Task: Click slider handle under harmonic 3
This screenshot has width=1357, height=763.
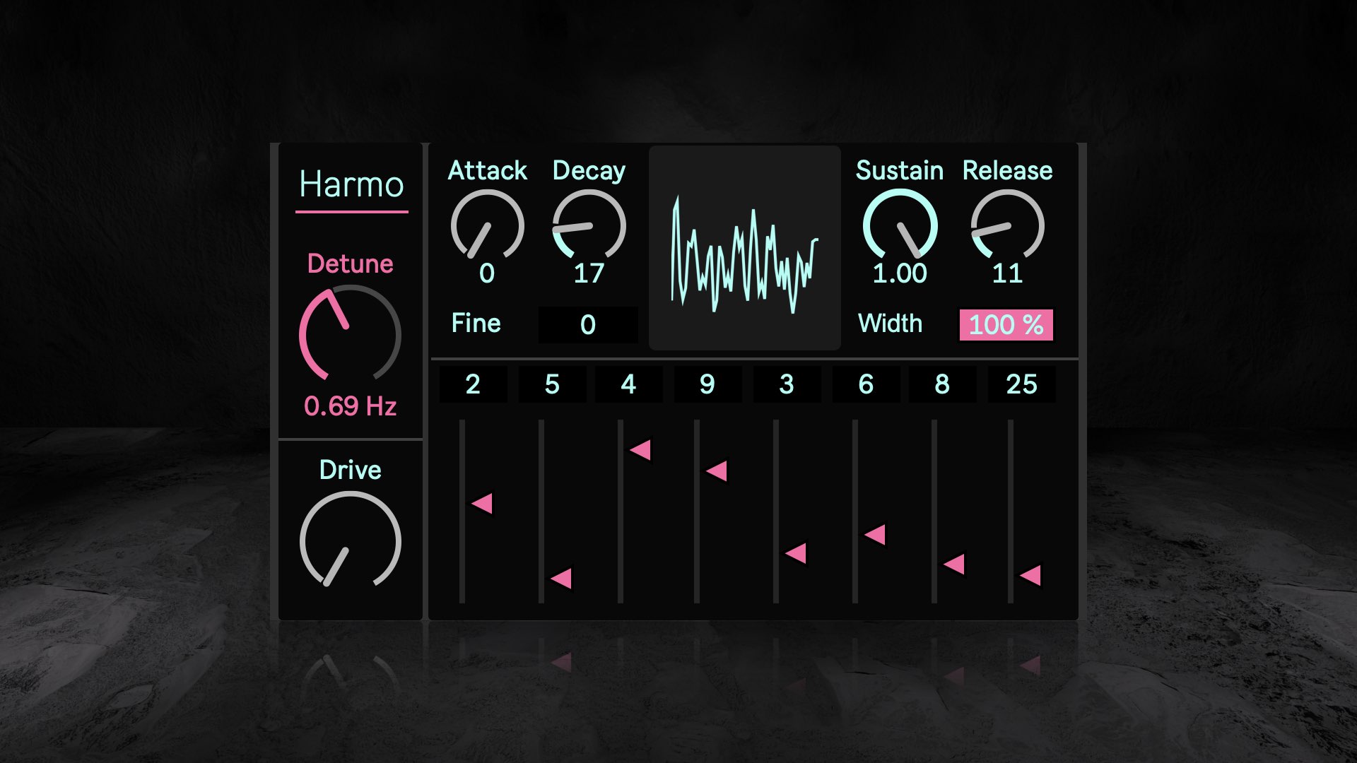Action: (x=797, y=553)
